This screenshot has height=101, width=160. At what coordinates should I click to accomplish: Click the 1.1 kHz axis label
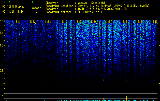2,33
